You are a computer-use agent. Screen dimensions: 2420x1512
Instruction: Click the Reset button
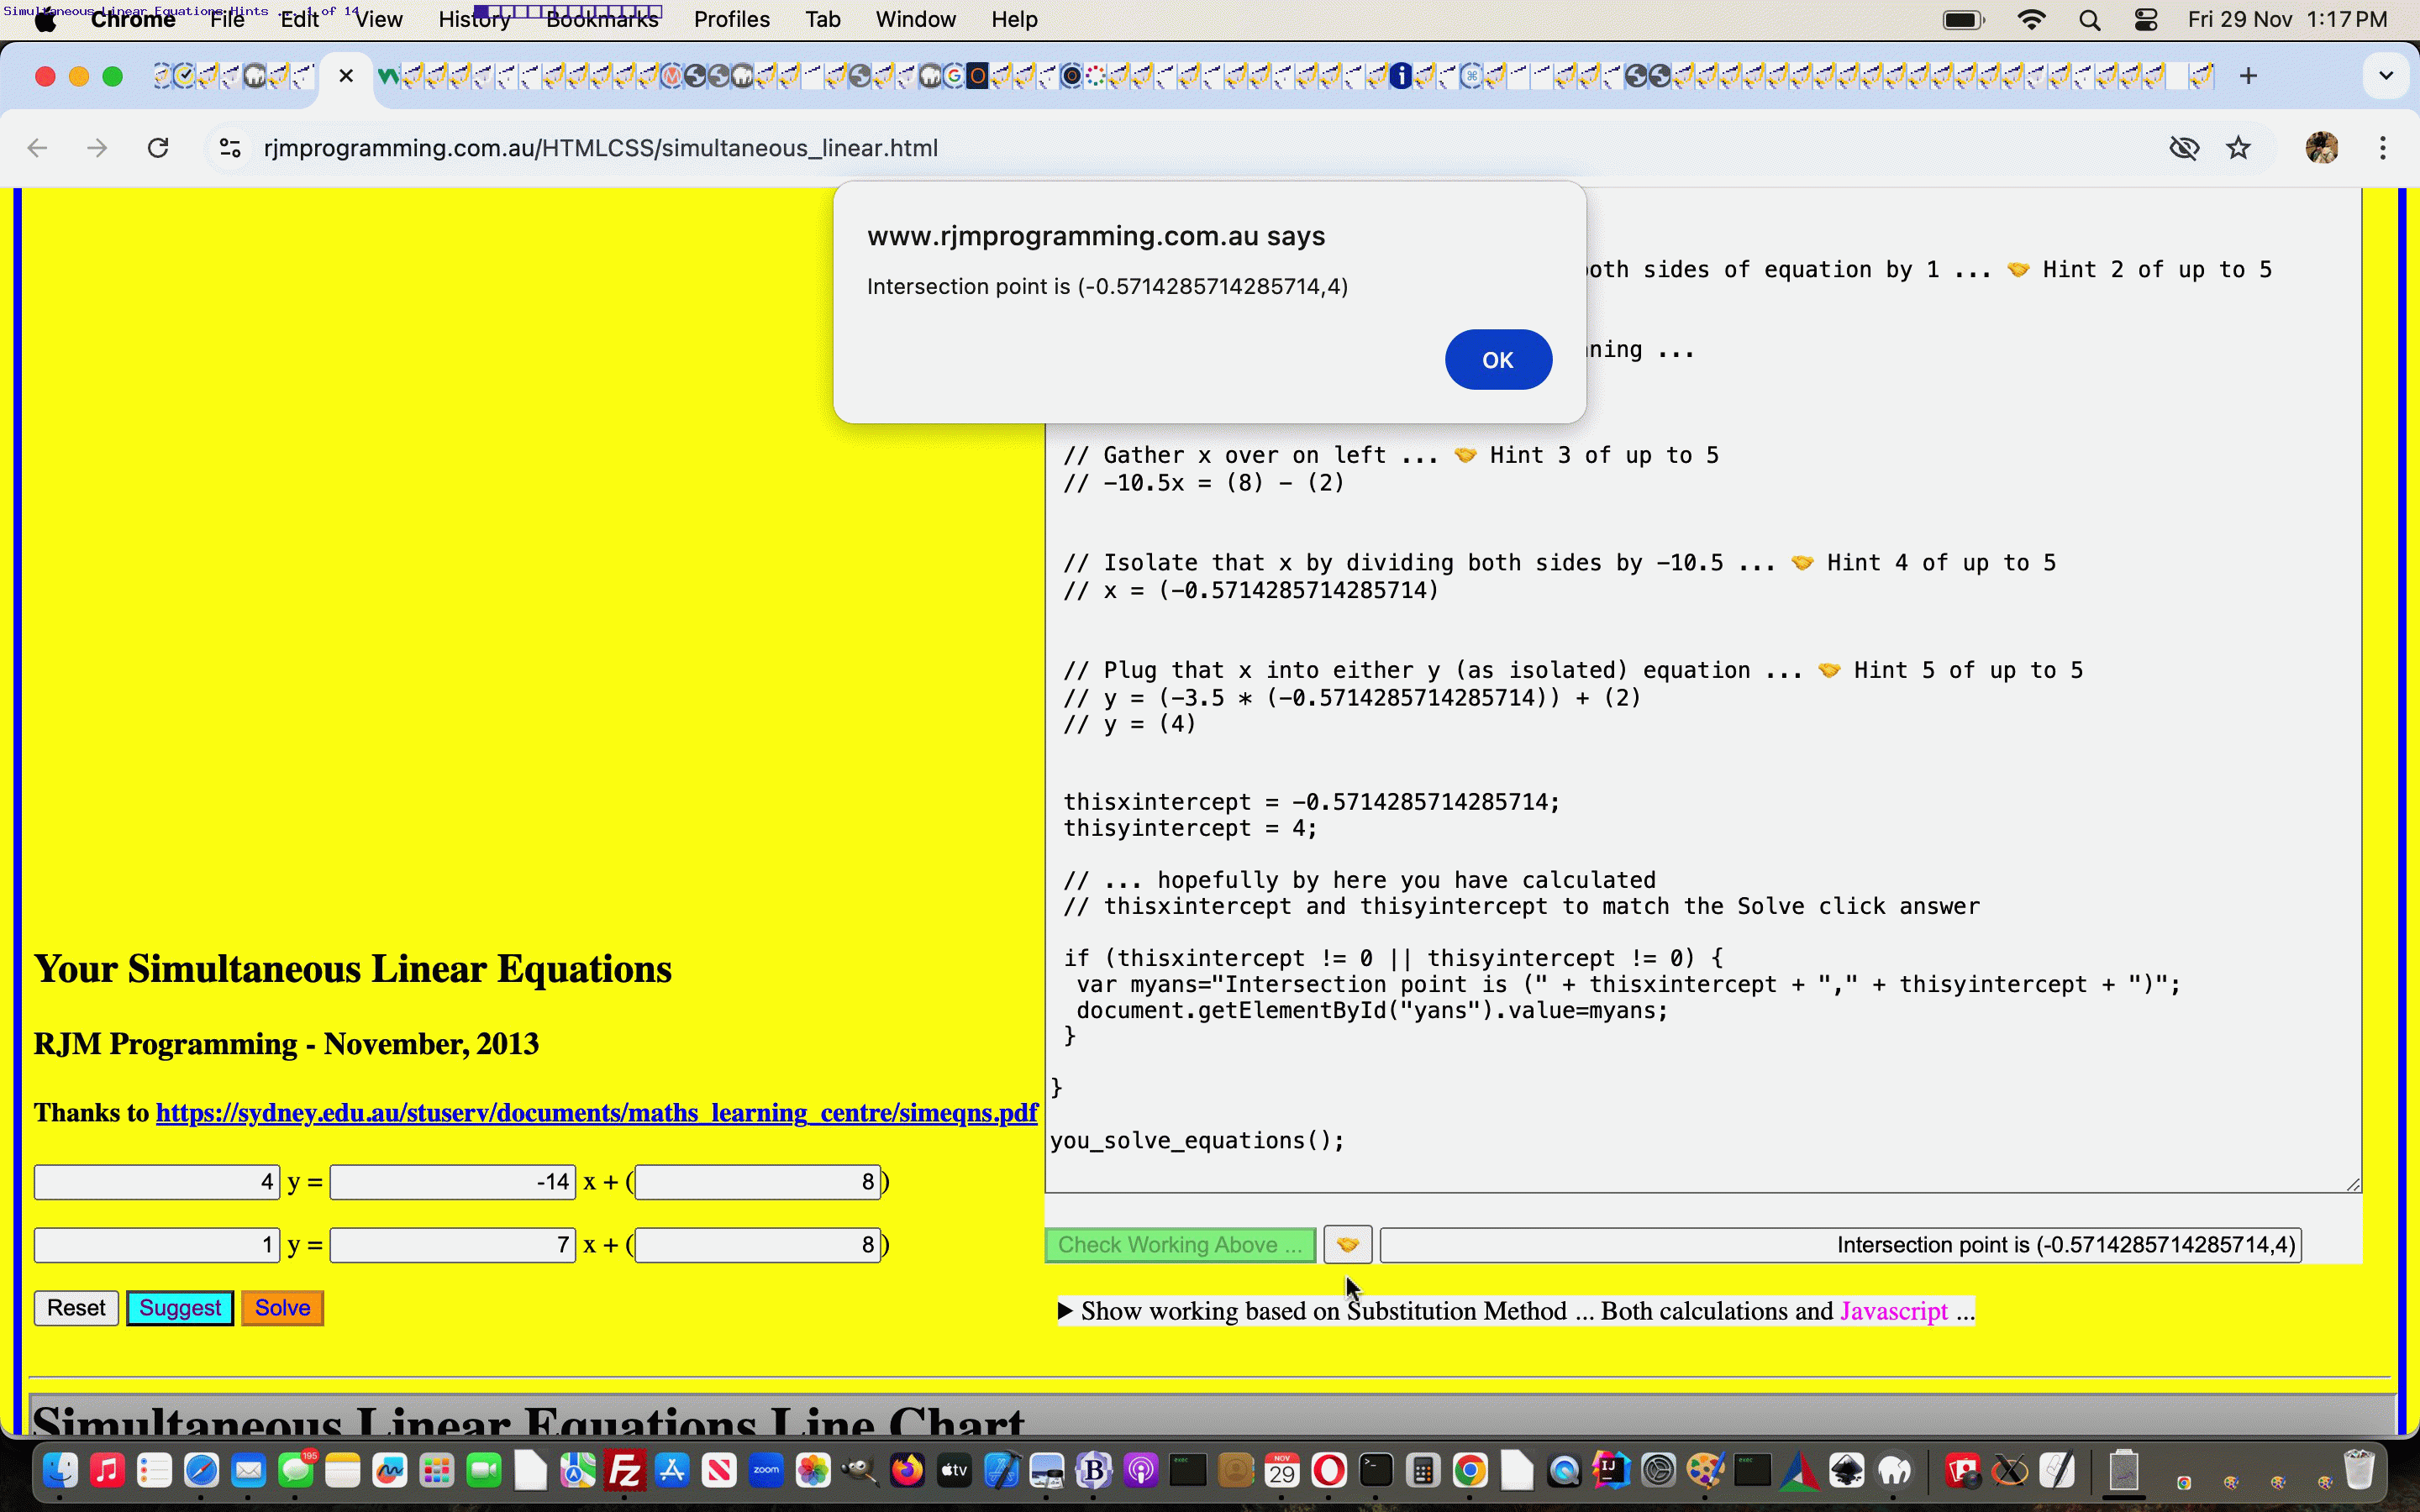pyautogui.click(x=76, y=1308)
